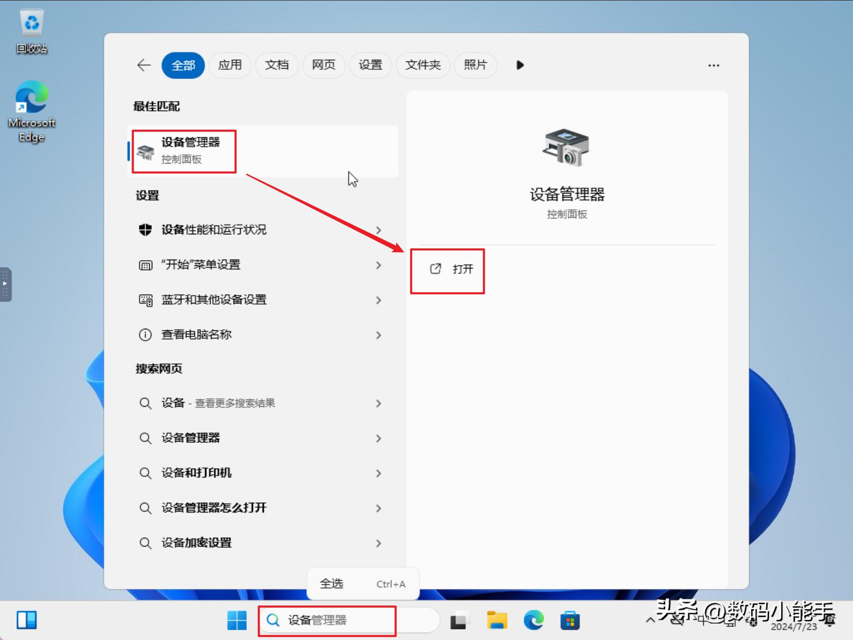Expand the 蓝牙和其他设备设置 result chevron
The height and width of the screenshot is (640, 853).
point(378,300)
